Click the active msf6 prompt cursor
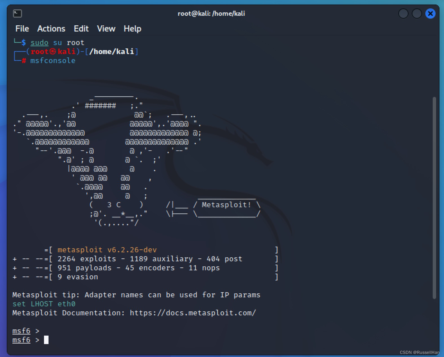Screen dimensions: 444x357 [x=46, y=340]
